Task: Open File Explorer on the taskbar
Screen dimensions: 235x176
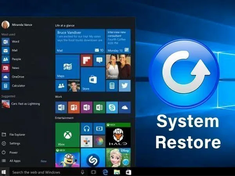Action: (117, 172)
